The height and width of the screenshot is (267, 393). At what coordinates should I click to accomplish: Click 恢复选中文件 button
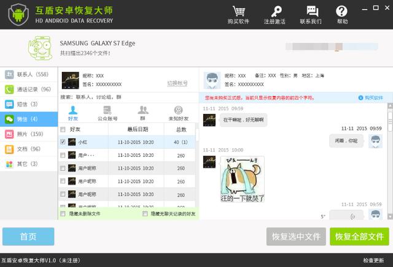tap(296, 236)
